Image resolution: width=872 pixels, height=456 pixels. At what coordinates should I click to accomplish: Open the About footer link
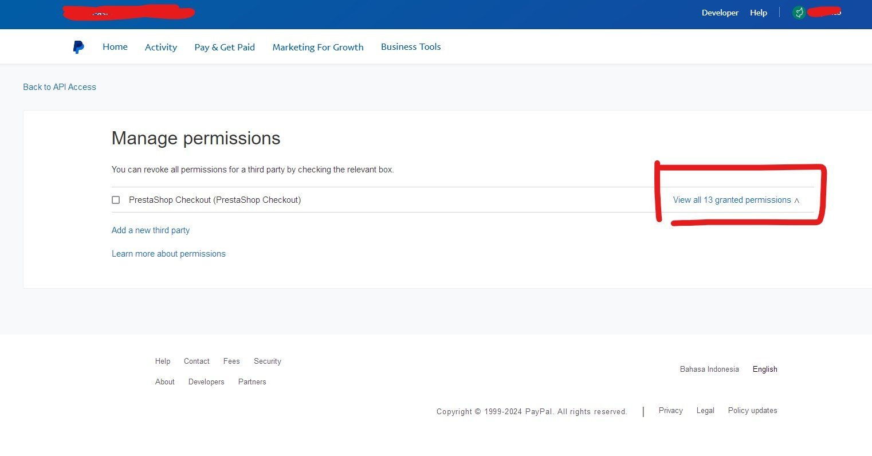coord(165,382)
